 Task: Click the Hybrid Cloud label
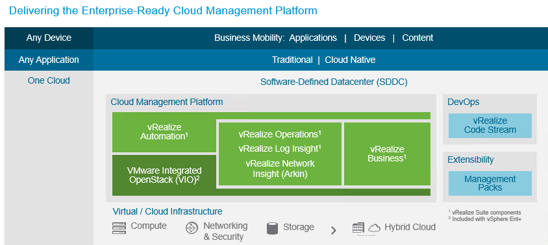[x=410, y=227]
